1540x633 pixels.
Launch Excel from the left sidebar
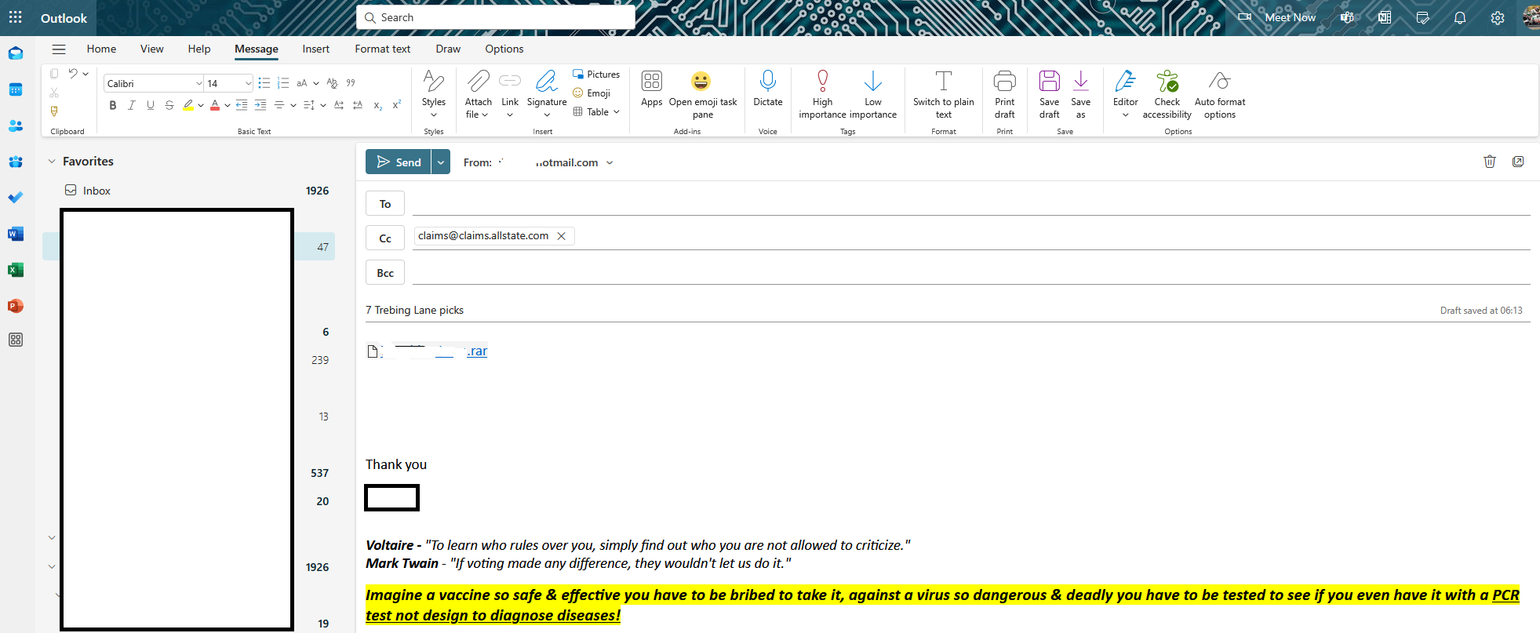16,270
